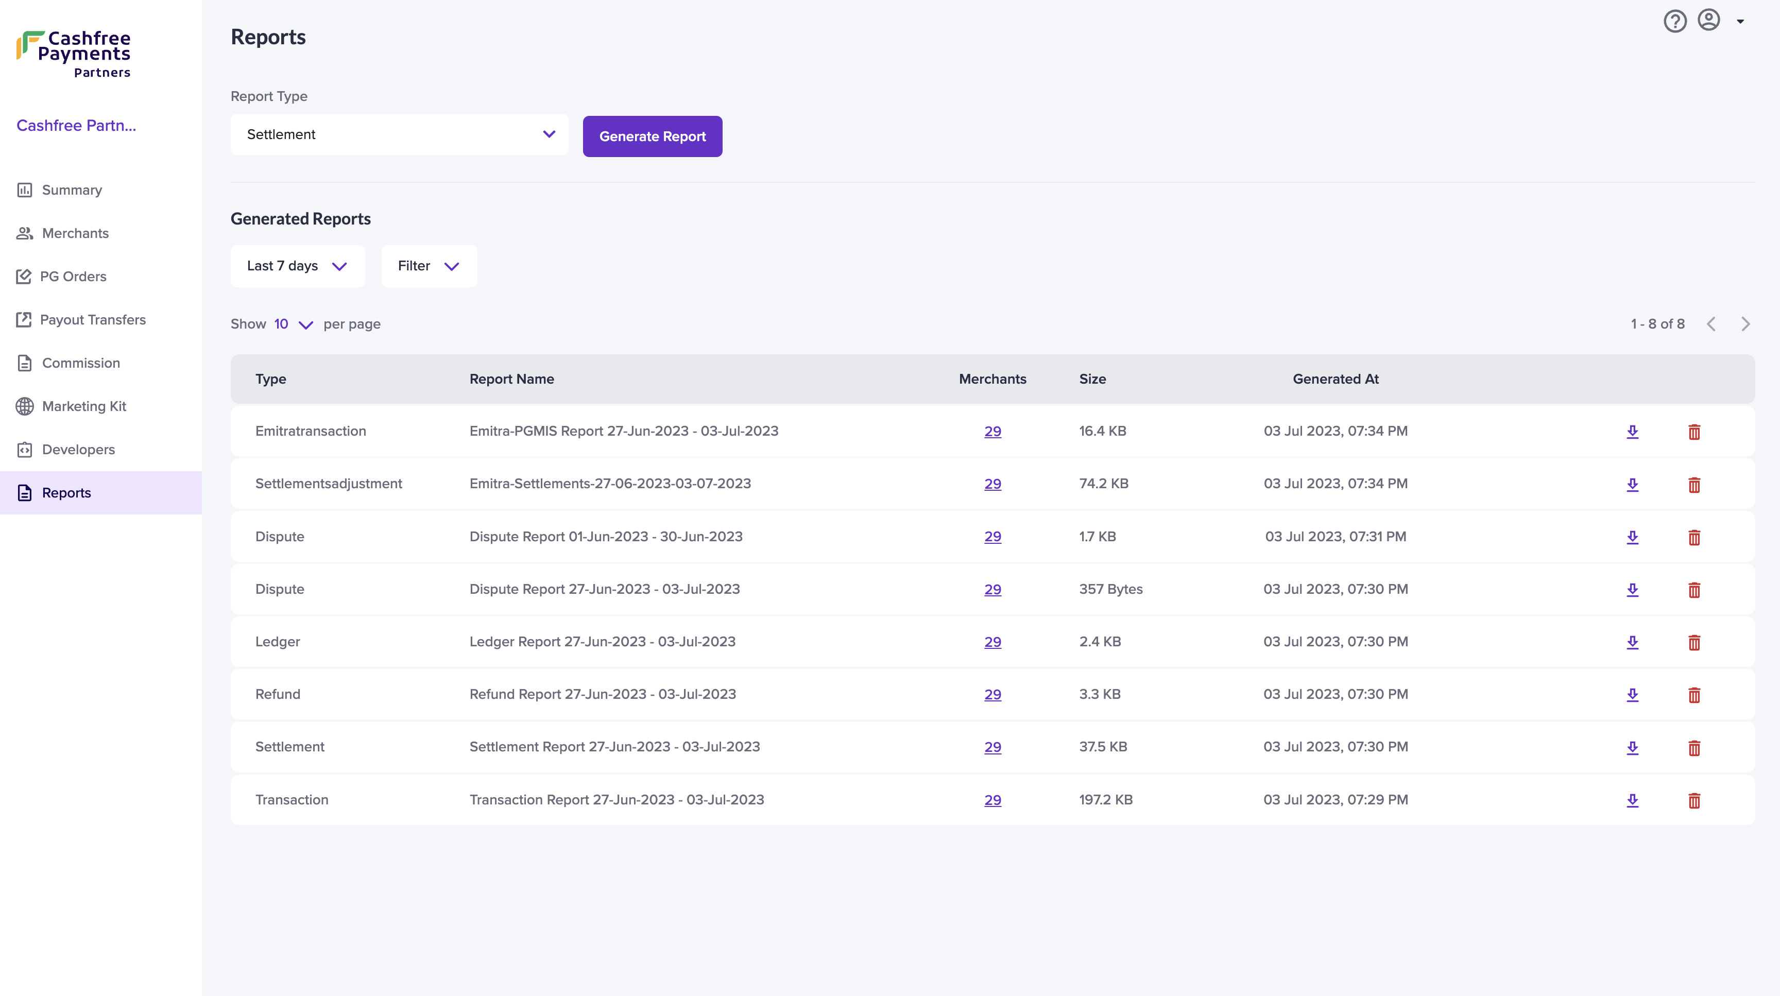Screen dimensions: 1780x996
Task: Open merchants count link for Emitratransaction row
Action: click(x=992, y=432)
